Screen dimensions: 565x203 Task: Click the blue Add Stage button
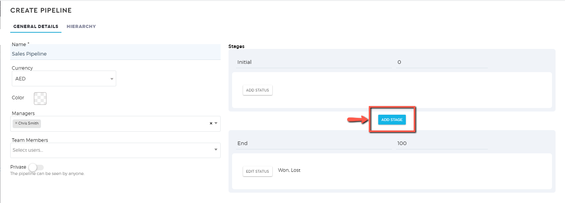click(x=392, y=119)
